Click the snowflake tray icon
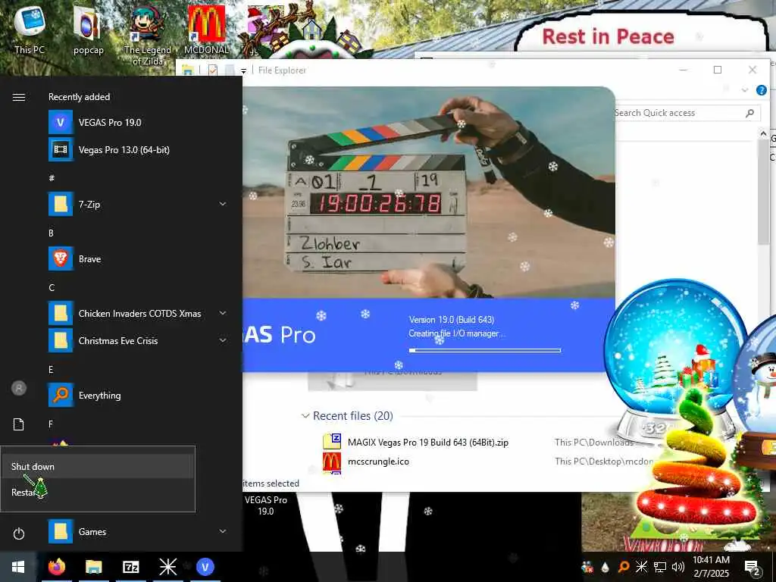 click(641, 567)
